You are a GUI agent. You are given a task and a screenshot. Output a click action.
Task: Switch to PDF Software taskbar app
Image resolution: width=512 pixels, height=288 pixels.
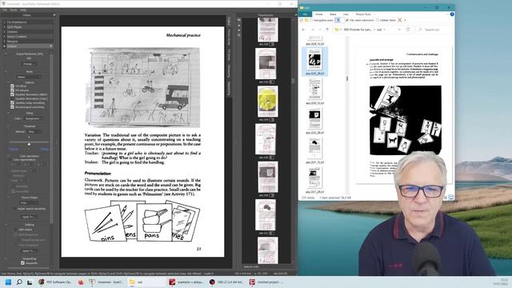55,282
